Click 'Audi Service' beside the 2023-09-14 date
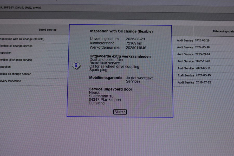The width and height of the screenshot is (234, 156). [185, 54]
